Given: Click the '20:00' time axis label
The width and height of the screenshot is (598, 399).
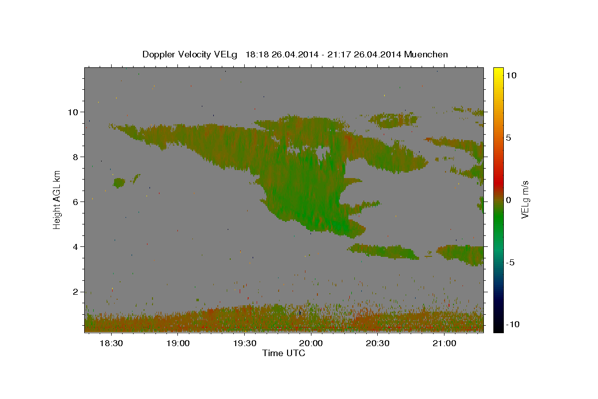Looking at the screenshot, I should pyautogui.click(x=311, y=344).
